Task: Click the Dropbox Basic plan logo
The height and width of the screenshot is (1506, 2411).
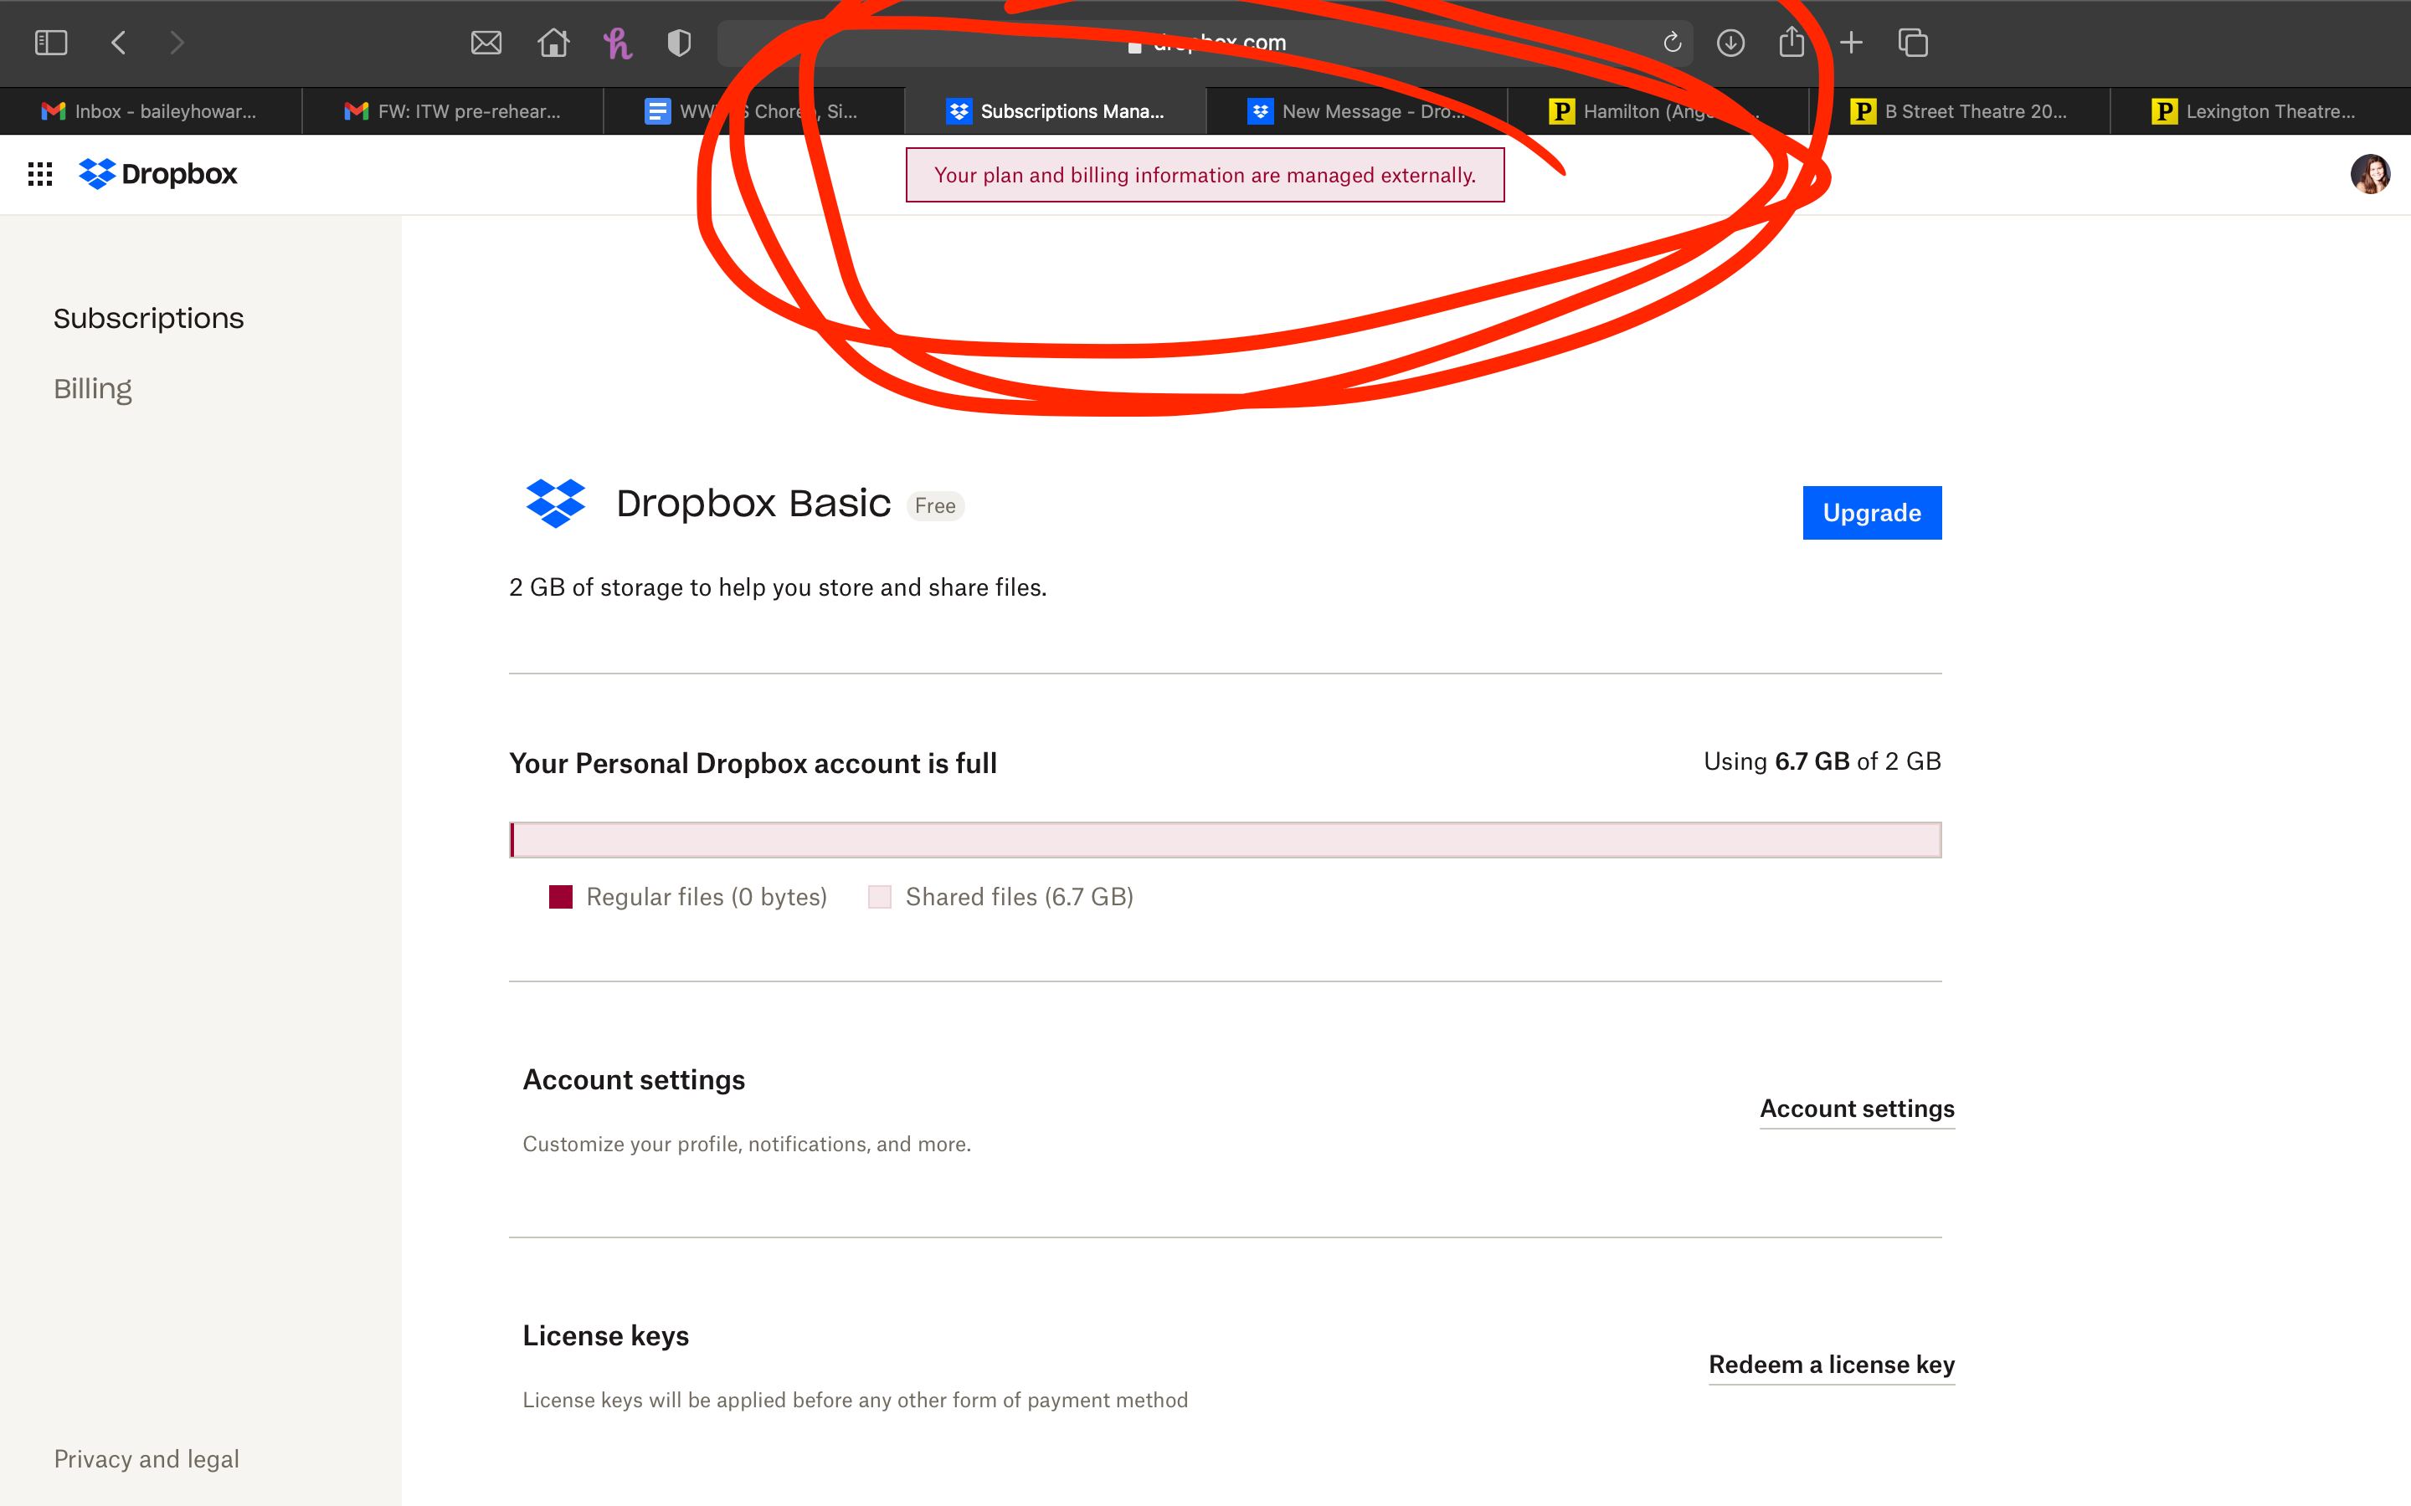Action: 555,503
